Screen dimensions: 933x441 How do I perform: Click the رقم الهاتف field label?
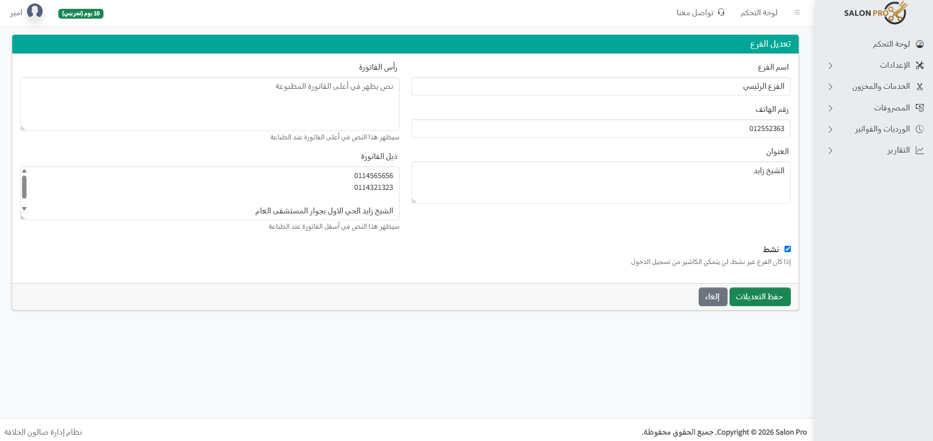click(x=772, y=109)
